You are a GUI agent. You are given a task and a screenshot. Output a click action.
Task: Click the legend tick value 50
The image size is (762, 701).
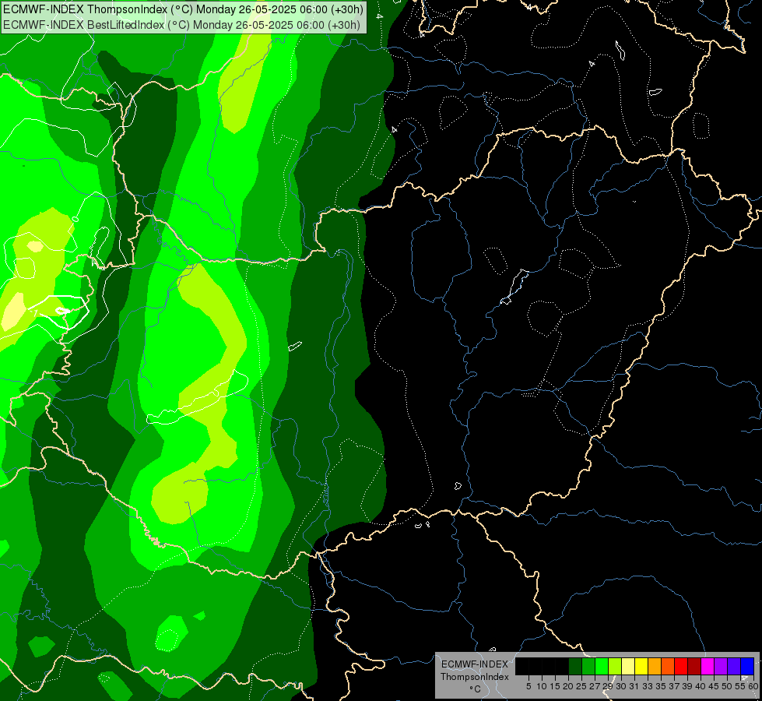click(726, 686)
